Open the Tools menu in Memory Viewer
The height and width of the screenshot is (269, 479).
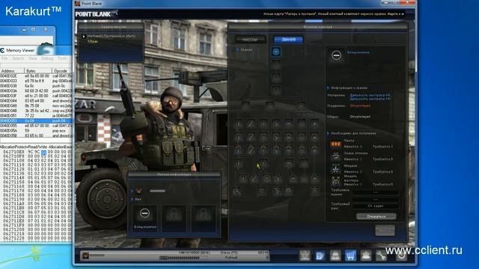coord(63,58)
